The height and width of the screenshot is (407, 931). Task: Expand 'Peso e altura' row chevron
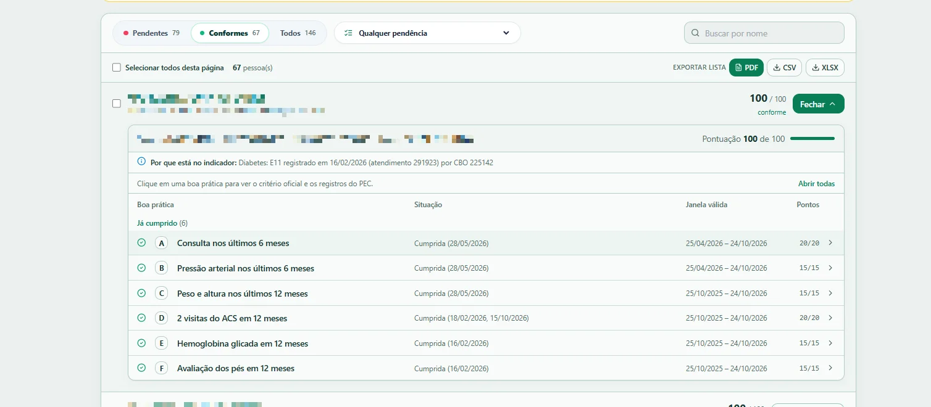[830, 293]
